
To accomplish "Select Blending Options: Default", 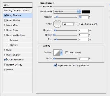I will 18,10.
